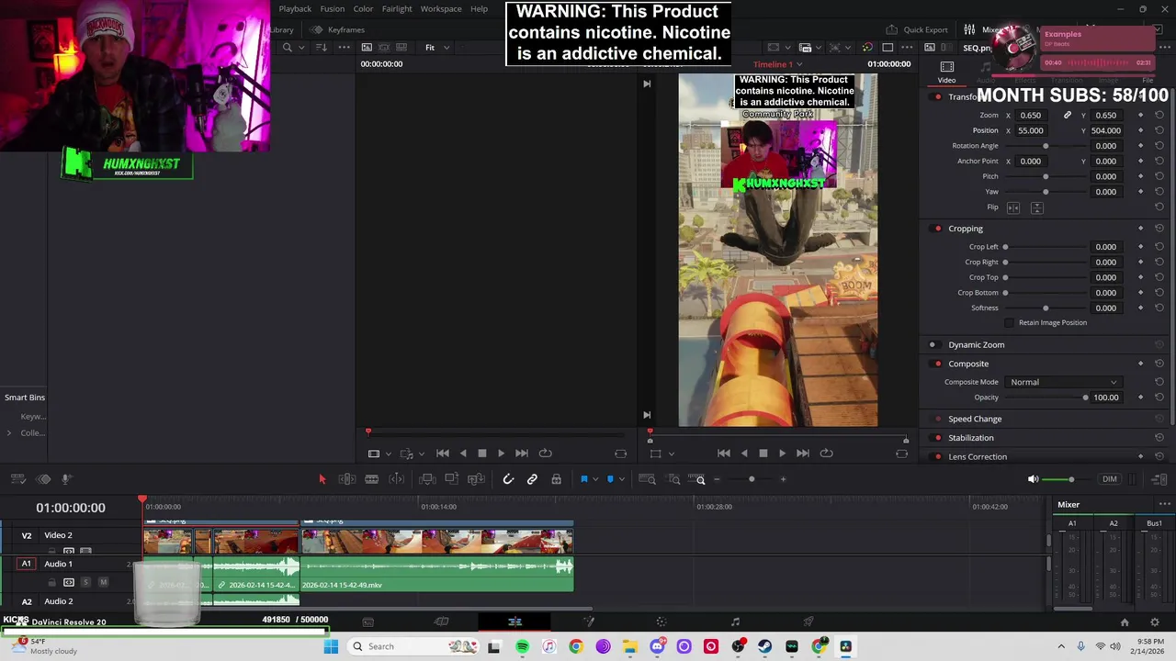The height and width of the screenshot is (661, 1176).
Task: Open the Fairlight menu
Action: [397, 9]
